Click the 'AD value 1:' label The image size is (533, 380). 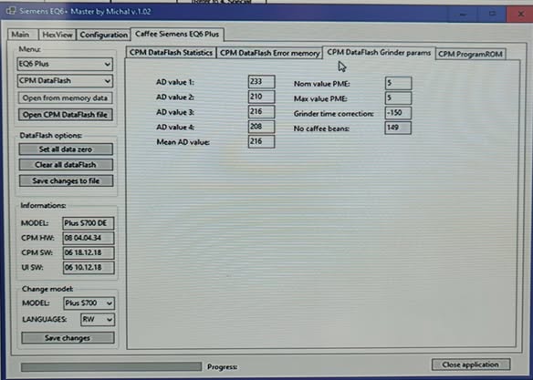(x=175, y=82)
